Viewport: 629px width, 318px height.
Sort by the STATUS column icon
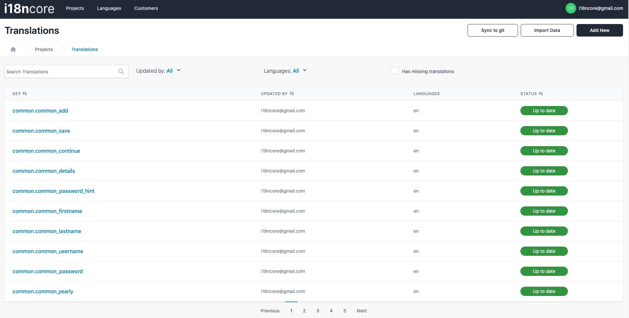pos(541,94)
